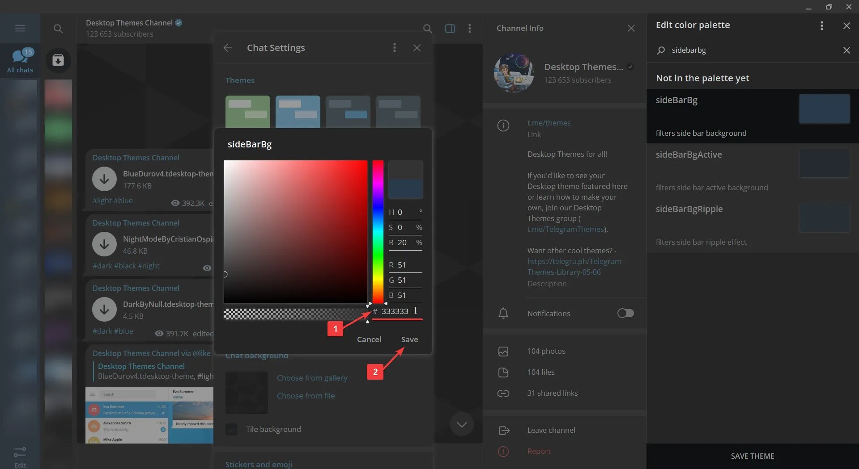The width and height of the screenshot is (859, 469).
Task: Click the Notifications bell icon
Action: tap(503, 313)
